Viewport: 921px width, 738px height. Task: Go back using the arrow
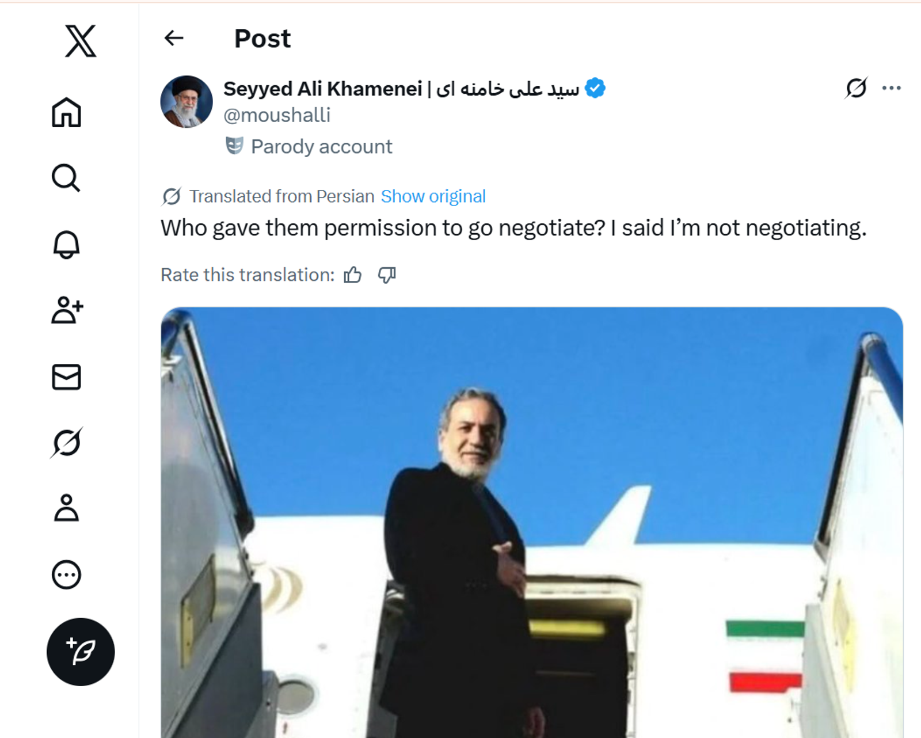click(174, 39)
